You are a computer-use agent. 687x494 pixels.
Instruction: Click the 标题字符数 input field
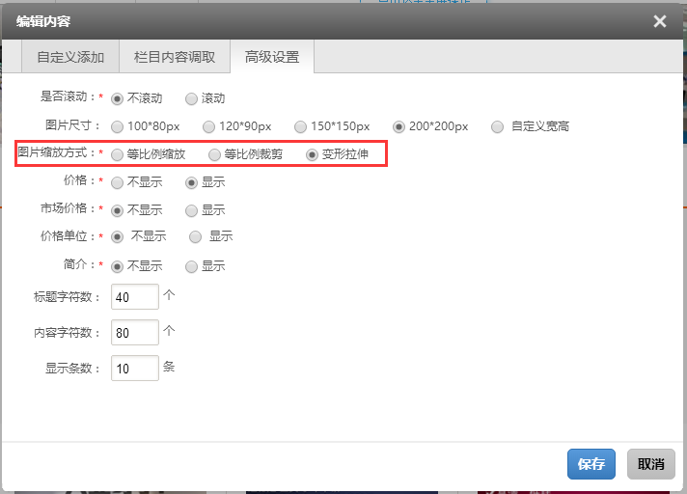pyautogui.click(x=135, y=297)
